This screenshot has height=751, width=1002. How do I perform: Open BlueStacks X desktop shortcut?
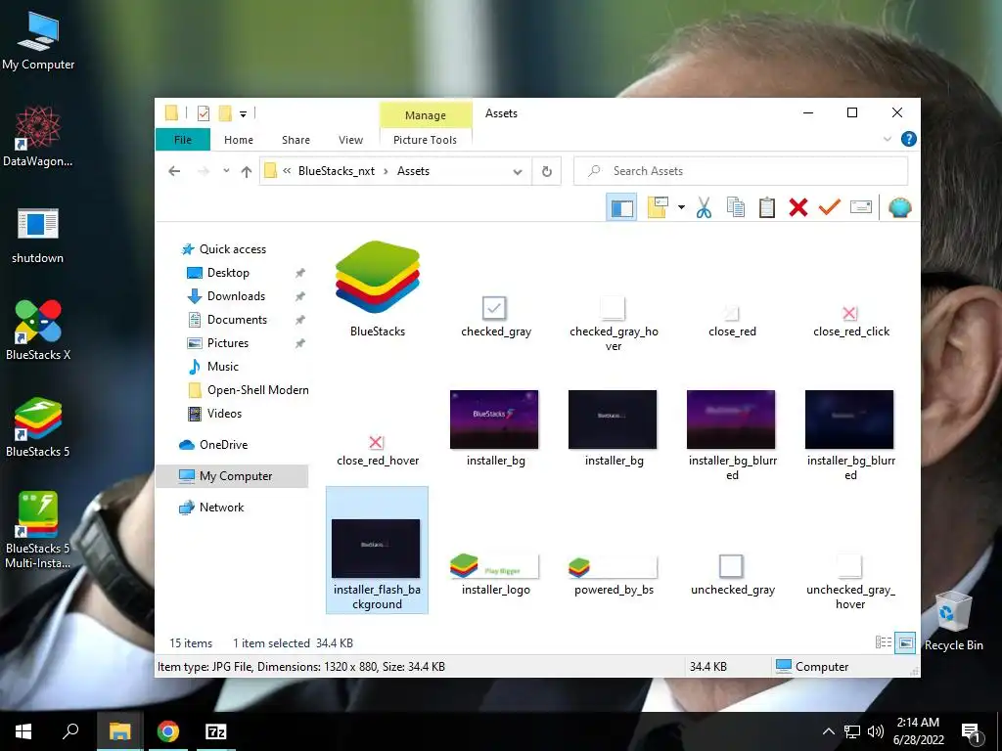(38, 331)
